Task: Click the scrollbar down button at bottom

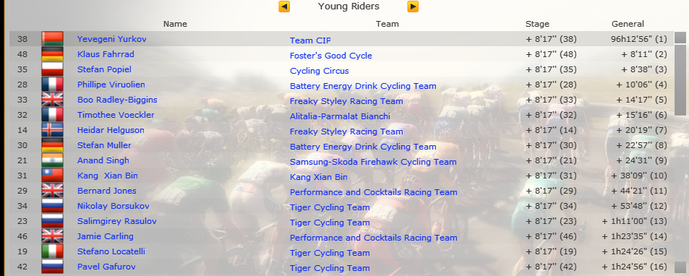Action: click(x=680, y=267)
